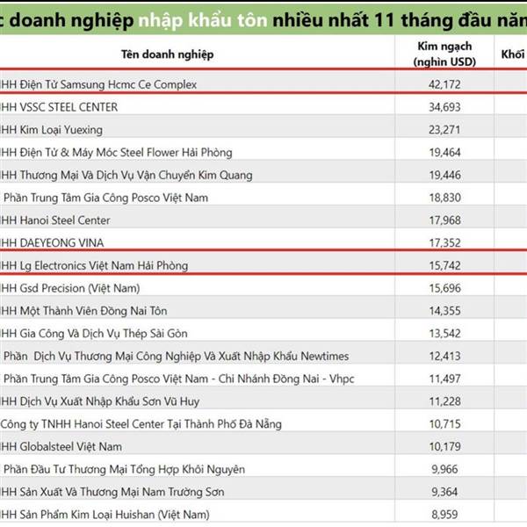Select Kim Loại Yuexing company name
Viewport: 527px width, 527px height.
tap(51, 130)
